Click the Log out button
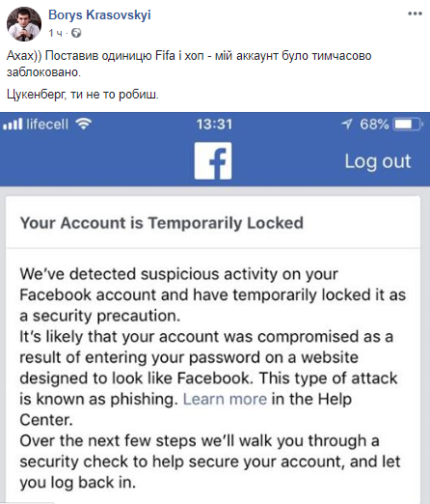The image size is (430, 504). point(378,161)
